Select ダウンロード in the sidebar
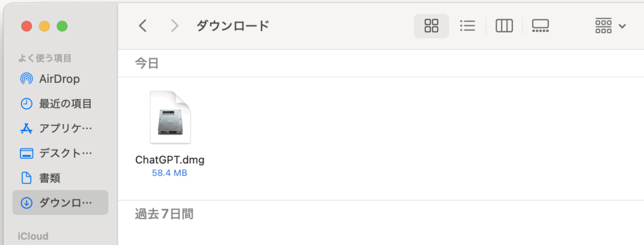The width and height of the screenshot is (644, 245). [x=60, y=202]
